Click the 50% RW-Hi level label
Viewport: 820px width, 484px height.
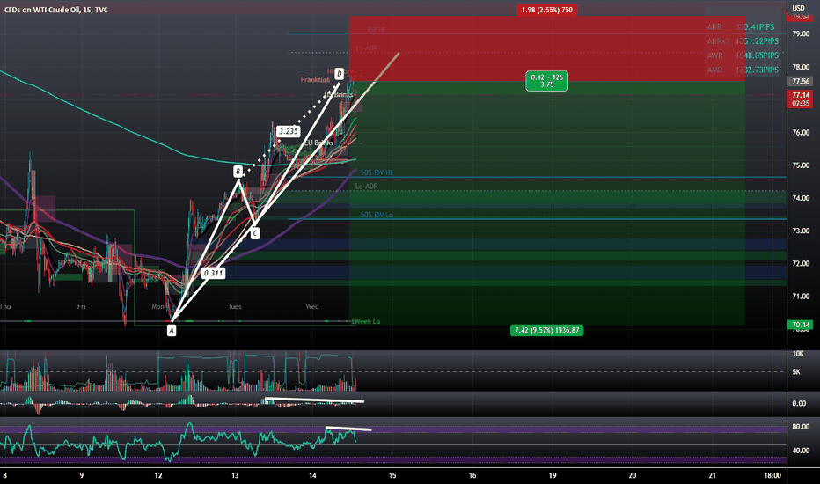coord(376,172)
